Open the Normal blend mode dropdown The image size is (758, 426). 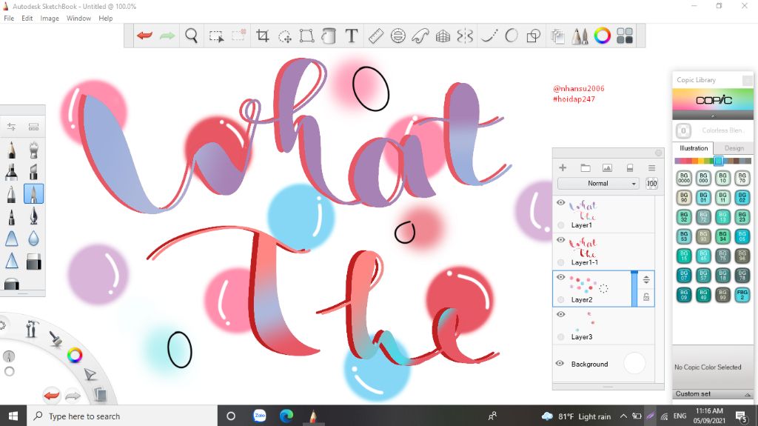point(598,184)
